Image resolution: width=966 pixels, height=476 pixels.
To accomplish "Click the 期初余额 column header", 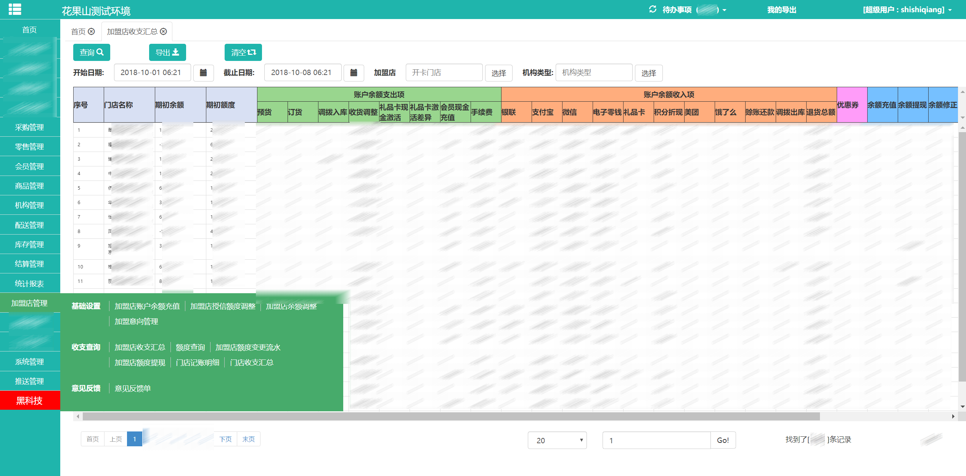I will coord(180,105).
